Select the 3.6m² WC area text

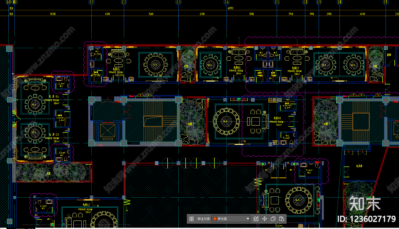[x=62, y=153]
